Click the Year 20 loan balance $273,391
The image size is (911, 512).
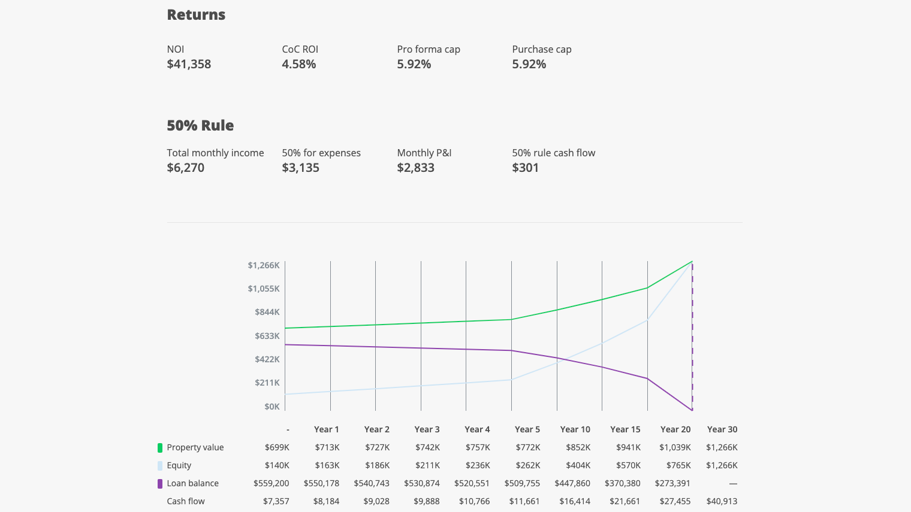point(672,483)
